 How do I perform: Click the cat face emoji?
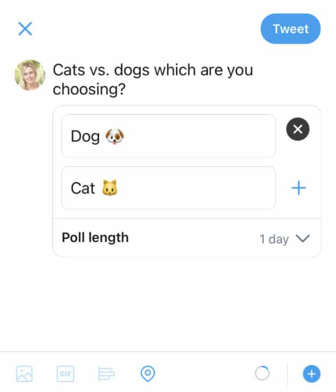(109, 188)
